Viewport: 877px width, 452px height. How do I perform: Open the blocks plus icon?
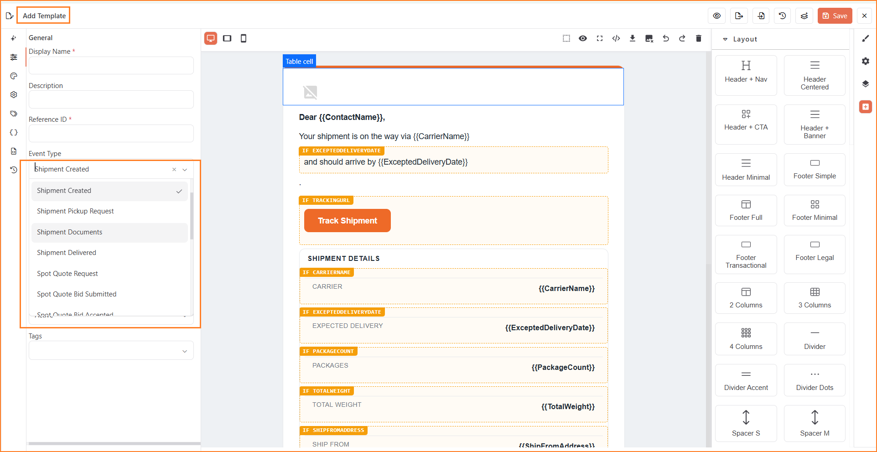(866, 107)
